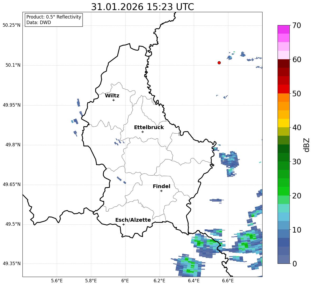Click the 49.35°N latitude label

[11, 264]
